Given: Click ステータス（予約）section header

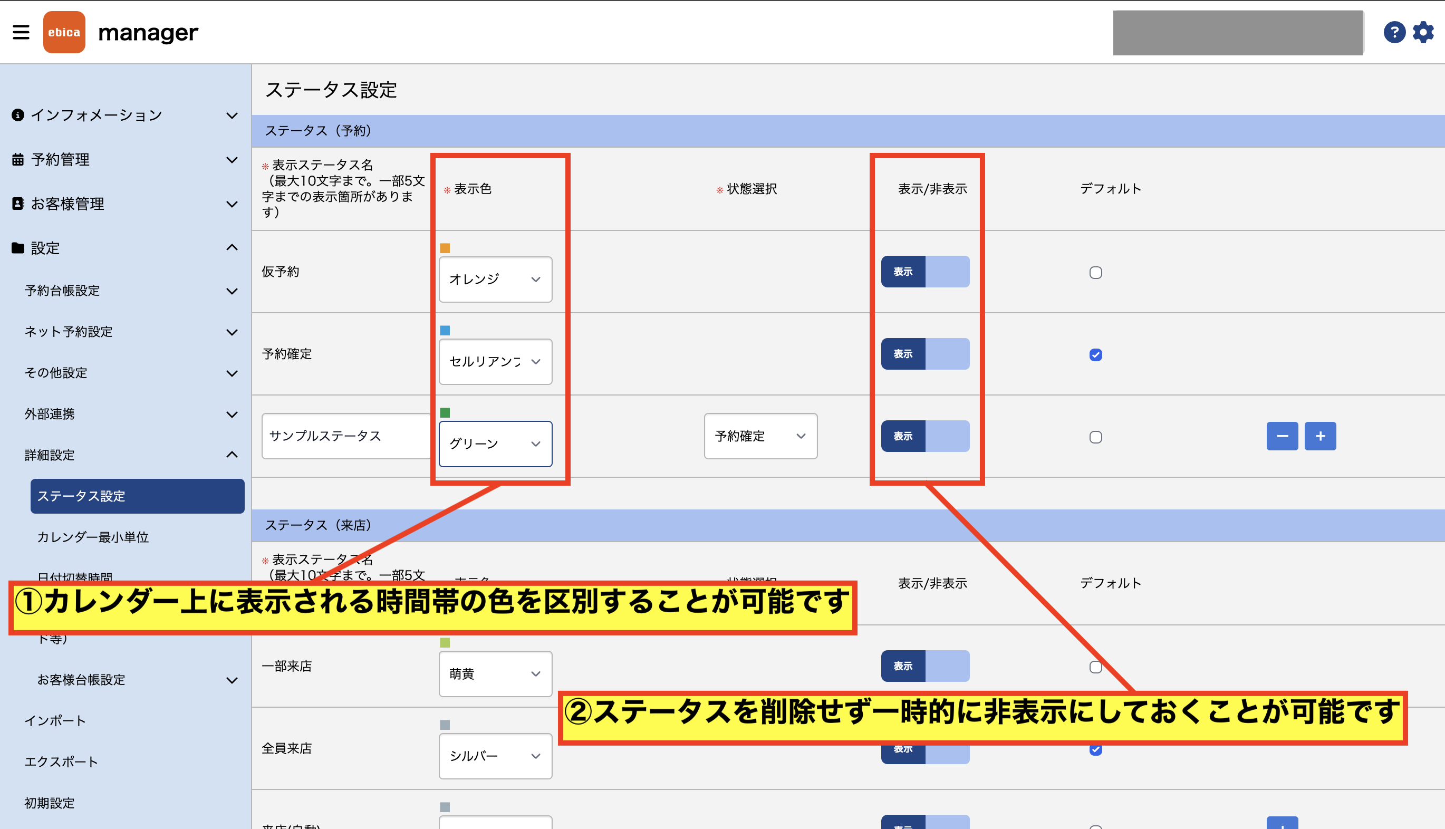Looking at the screenshot, I should (x=849, y=131).
